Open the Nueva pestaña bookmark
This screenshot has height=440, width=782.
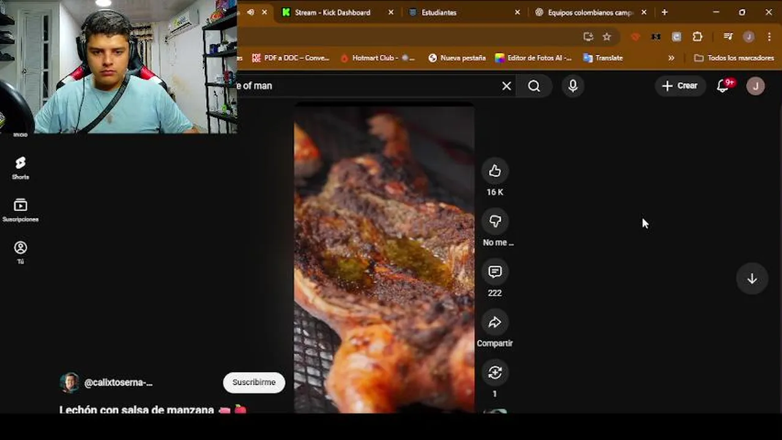coord(456,58)
